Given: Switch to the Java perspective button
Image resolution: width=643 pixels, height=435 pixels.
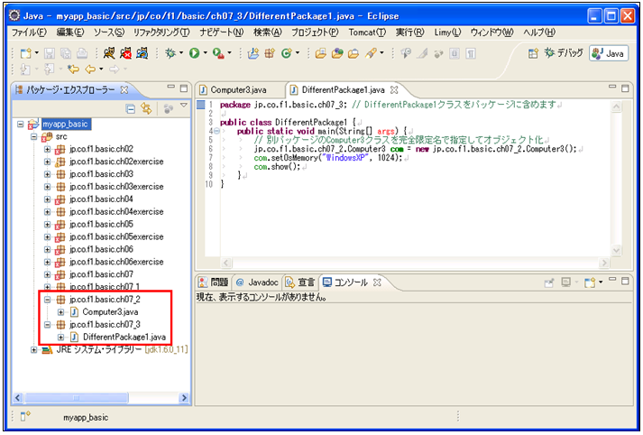Looking at the screenshot, I should [608, 54].
